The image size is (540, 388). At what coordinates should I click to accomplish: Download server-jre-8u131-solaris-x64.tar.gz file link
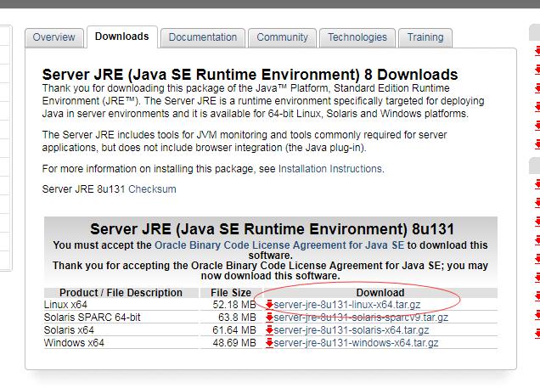[x=351, y=329]
